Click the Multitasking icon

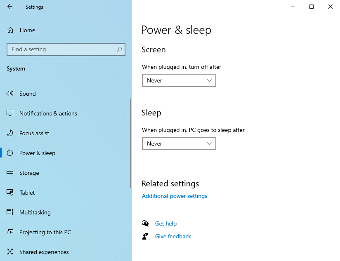click(10, 212)
